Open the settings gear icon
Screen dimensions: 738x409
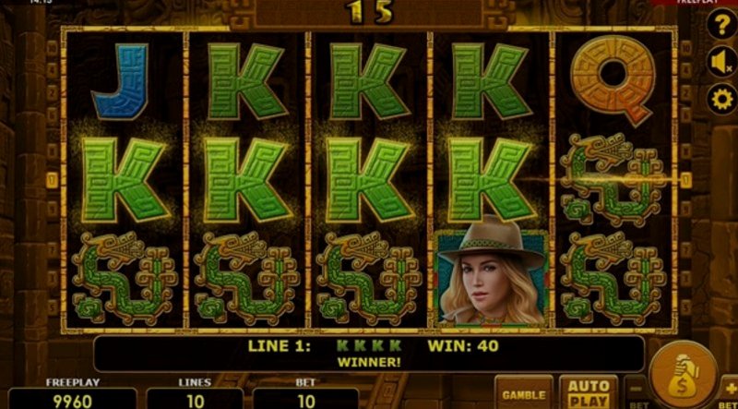coord(722,100)
